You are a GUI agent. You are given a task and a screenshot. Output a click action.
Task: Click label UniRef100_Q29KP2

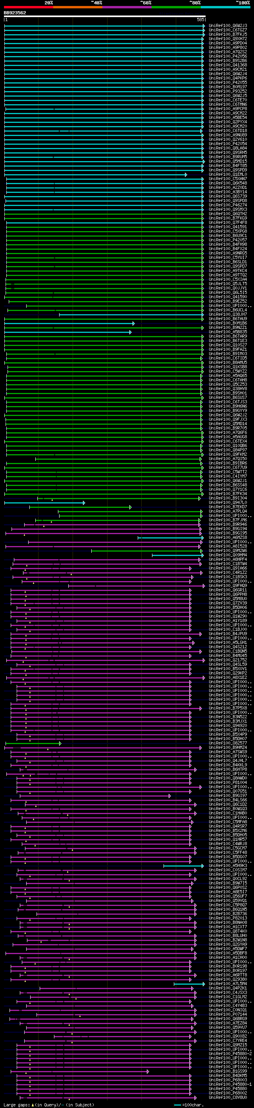(228, 674)
